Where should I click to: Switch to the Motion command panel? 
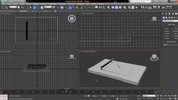[173, 14]
